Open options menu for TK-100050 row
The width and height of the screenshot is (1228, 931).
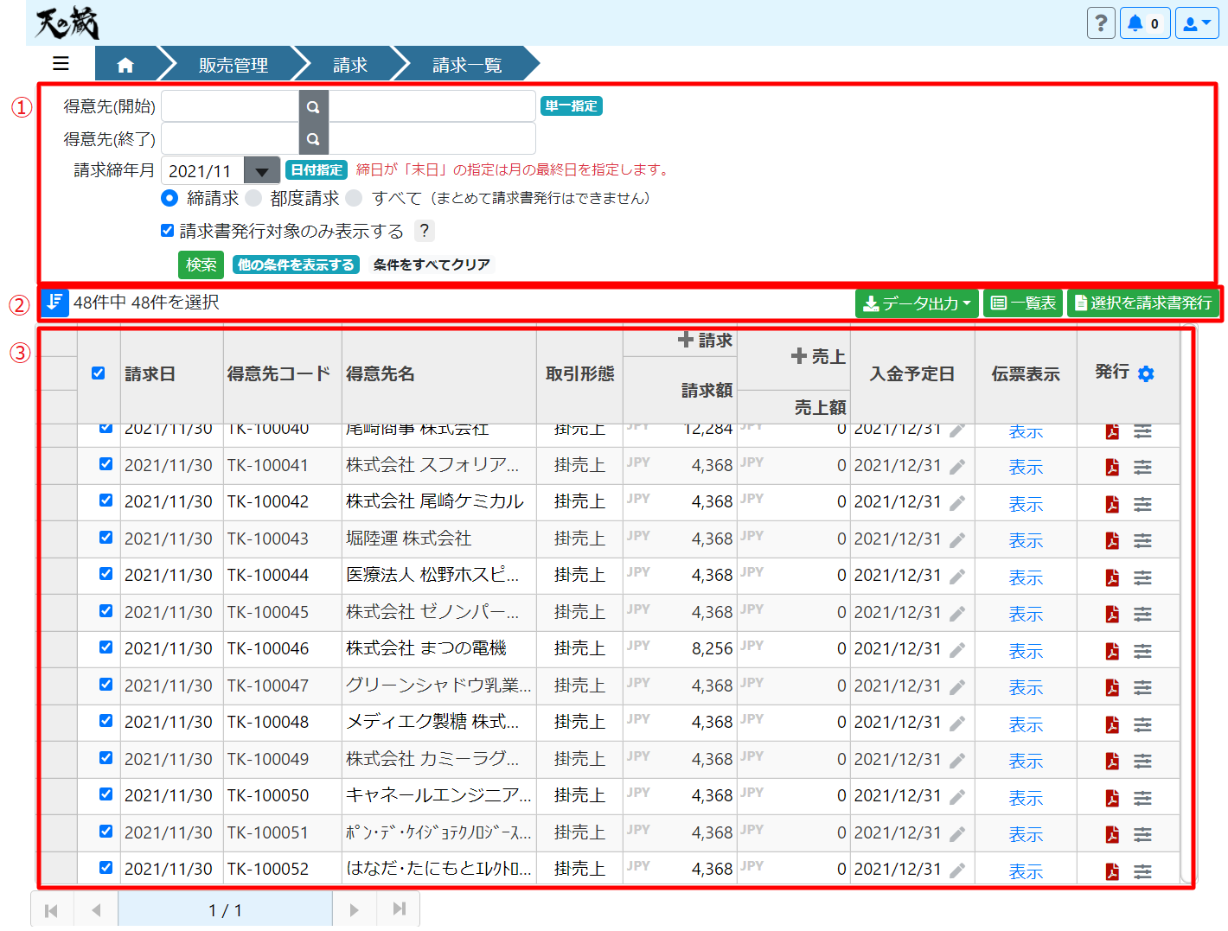1142,798
